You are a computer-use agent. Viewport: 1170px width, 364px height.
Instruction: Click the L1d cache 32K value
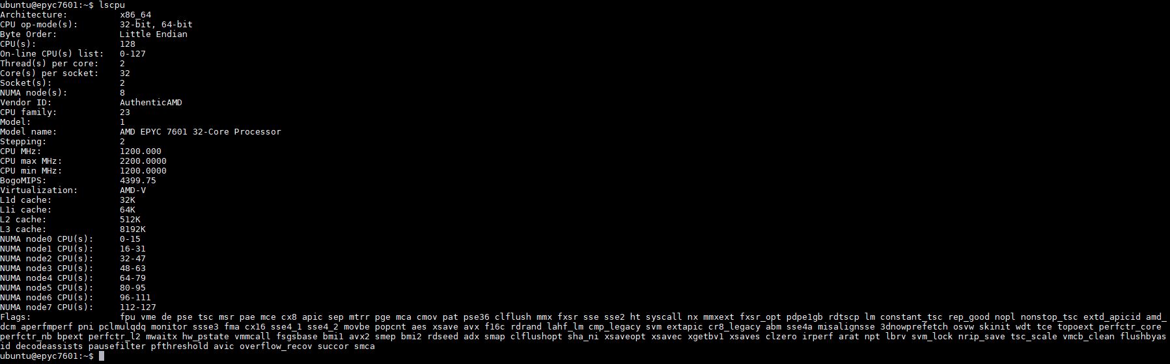tap(128, 200)
